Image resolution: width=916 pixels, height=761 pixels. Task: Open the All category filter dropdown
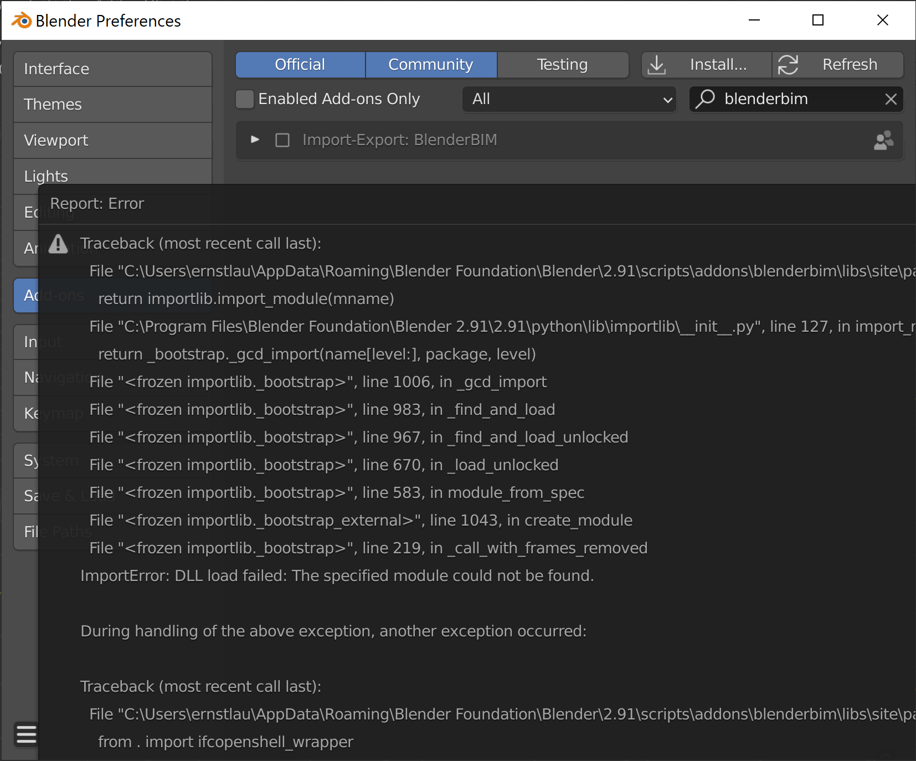click(569, 99)
